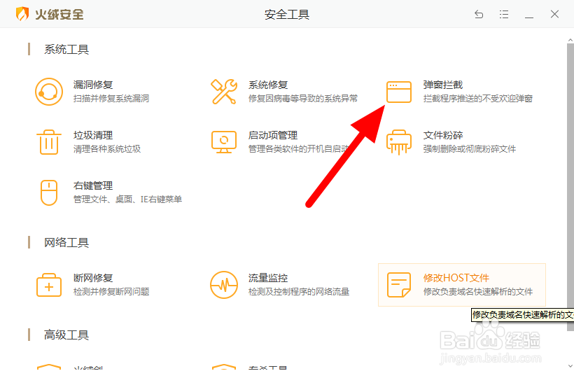
Task: Open the title bar menu list icon
Action: [x=504, y=14]
